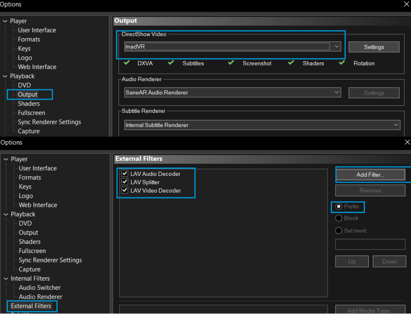
Task: Open the SaneAR Audio Renderer dropdown
Action: coord(337,93)
